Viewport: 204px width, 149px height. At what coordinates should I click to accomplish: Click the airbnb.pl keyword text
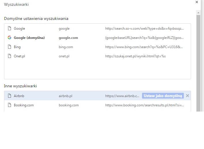pyautogui.click(x=65, y=96)
